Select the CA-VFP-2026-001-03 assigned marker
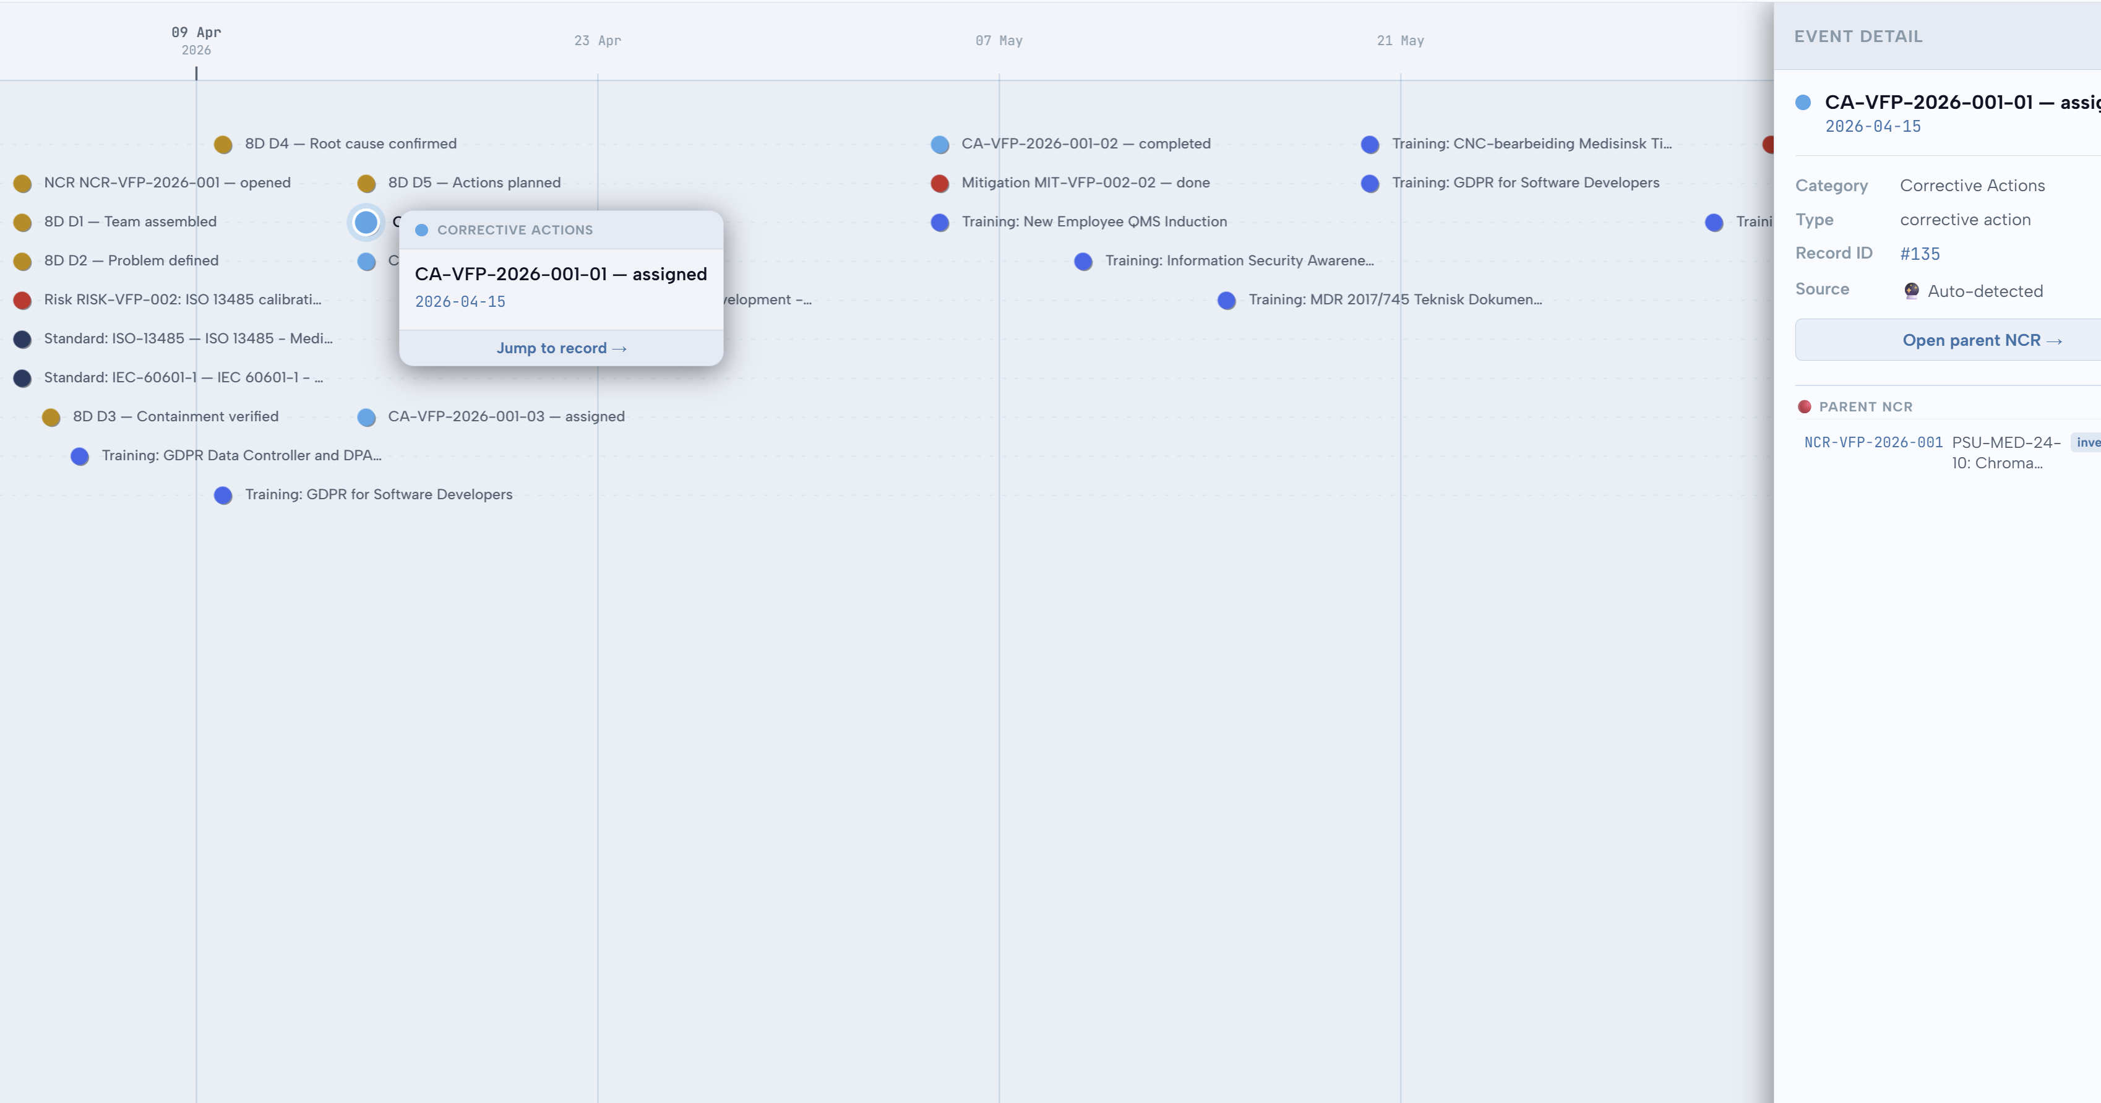Image resolution: width=2101 pixels, height=1103 pixels. click(x=366, y=418)
